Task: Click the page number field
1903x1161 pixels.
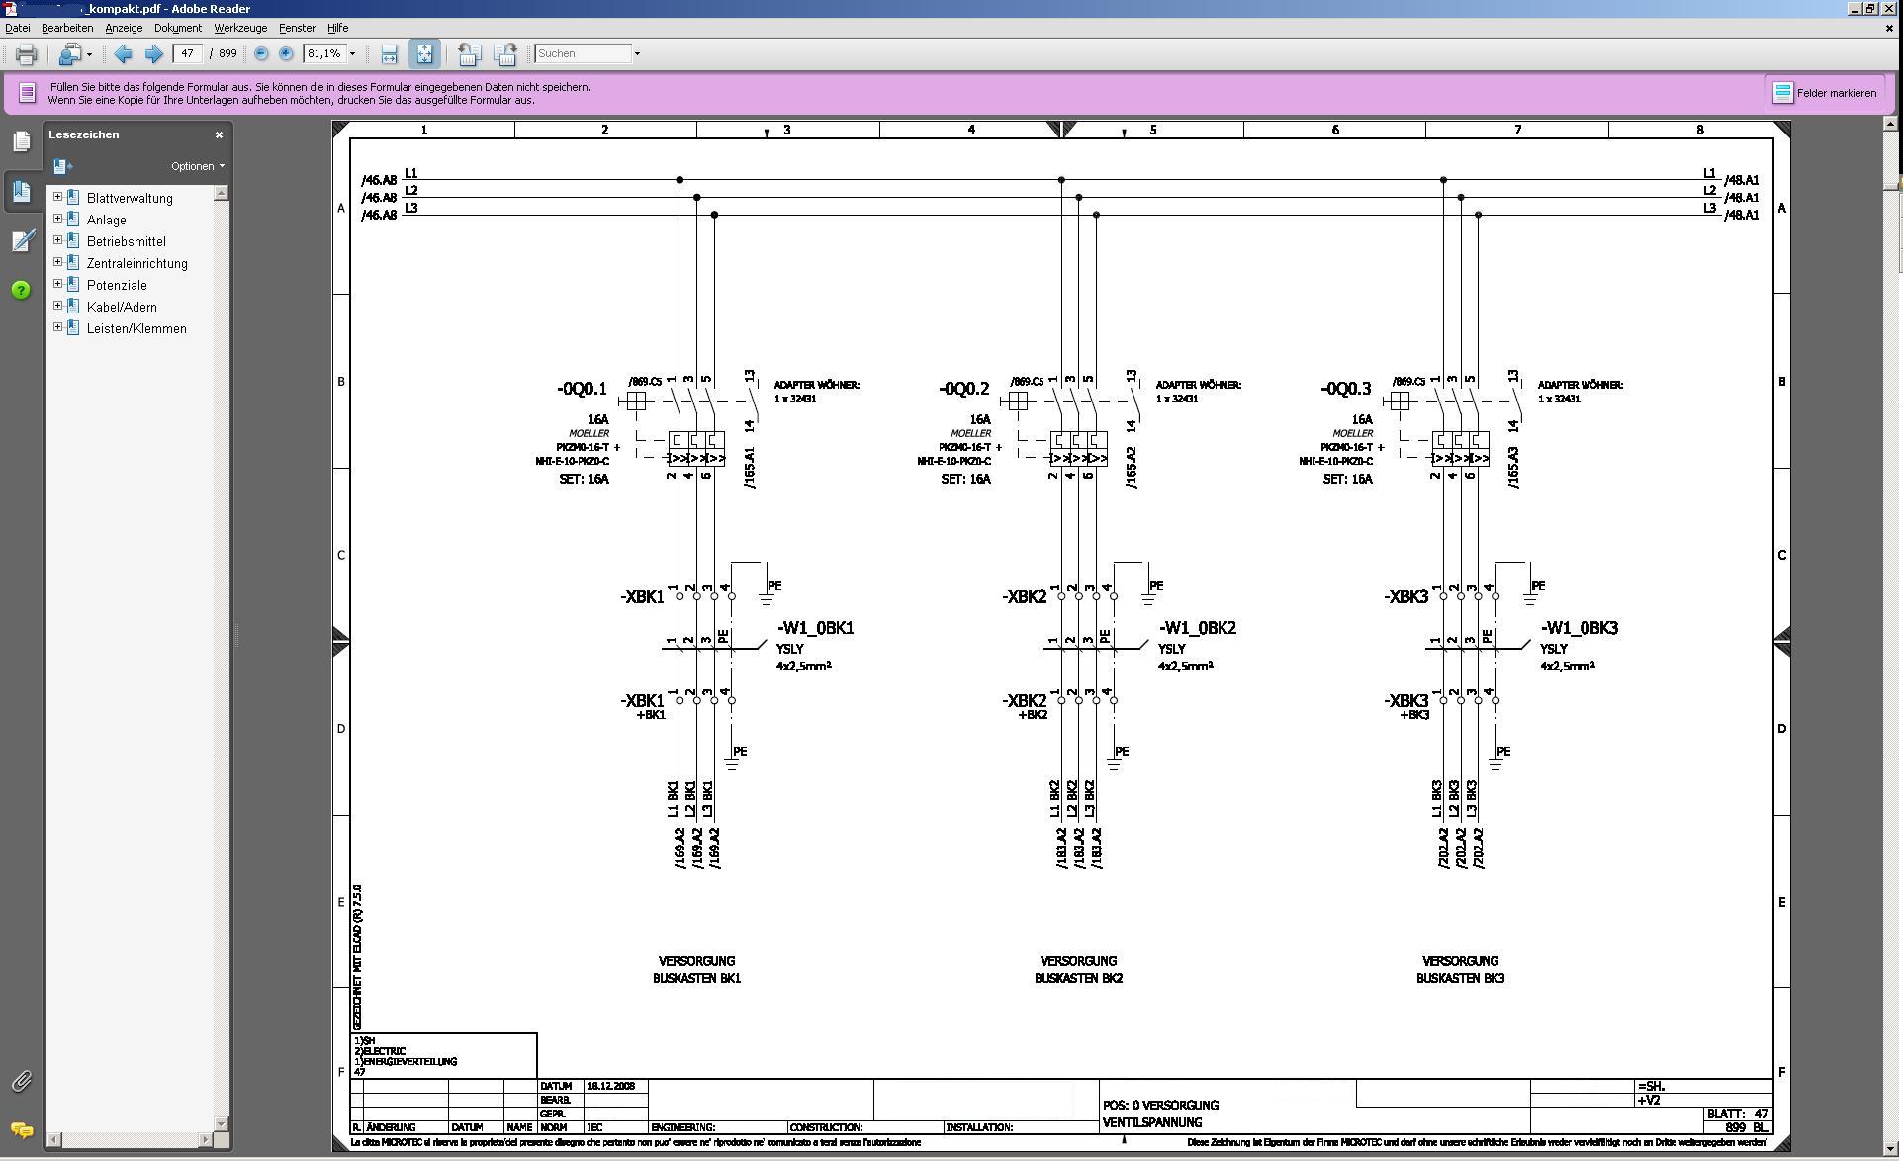Action: tap(187, 54)
